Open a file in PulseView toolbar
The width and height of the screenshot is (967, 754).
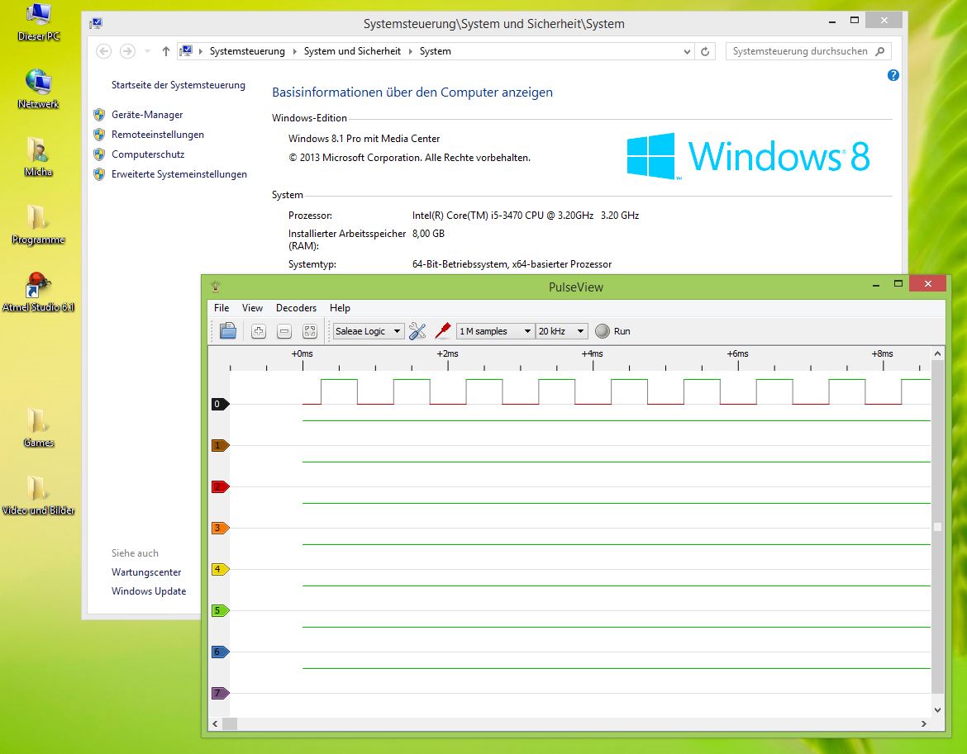click(x=228, y=331)
